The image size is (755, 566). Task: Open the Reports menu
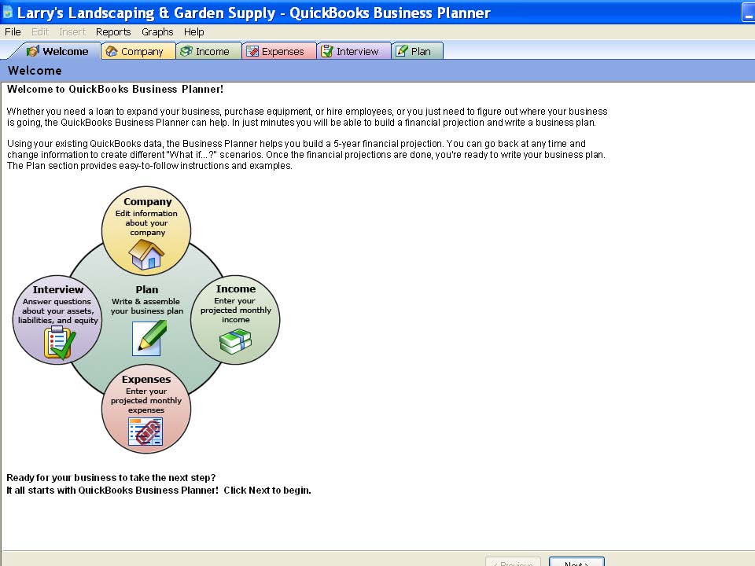coord(113,31)
